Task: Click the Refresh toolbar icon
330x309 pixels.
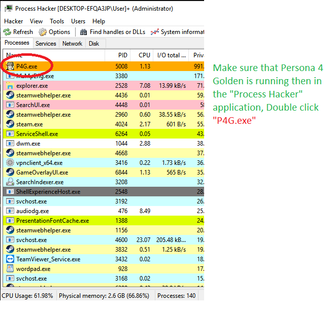Action: [7, 32]
